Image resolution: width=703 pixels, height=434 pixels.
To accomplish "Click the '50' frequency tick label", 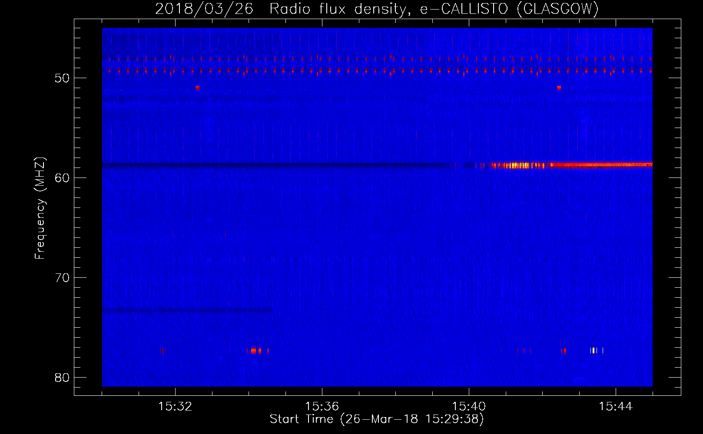I will tap(62, 78).
